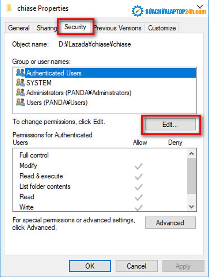Click the Edit... permissions button

coord(170,125)
